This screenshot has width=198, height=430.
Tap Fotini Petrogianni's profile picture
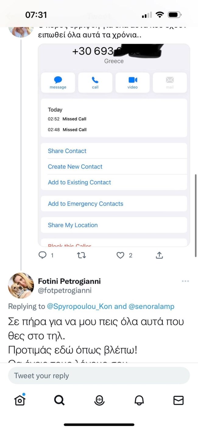coord(21,286)
